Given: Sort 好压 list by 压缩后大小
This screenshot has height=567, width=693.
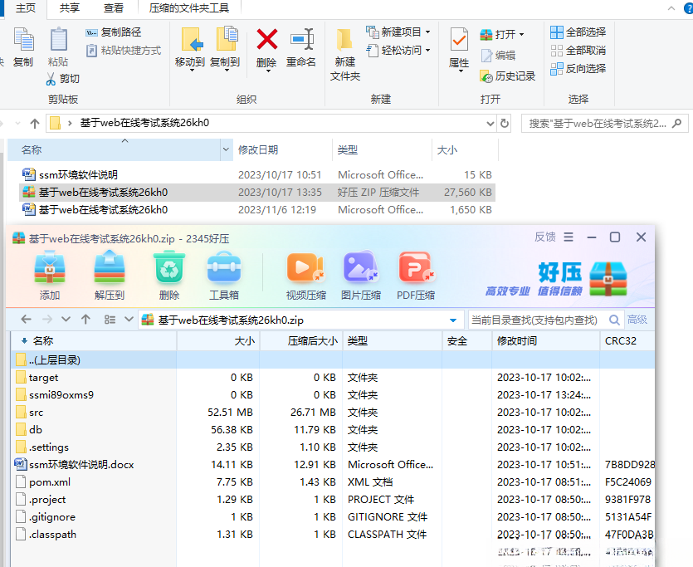Looking at the screenshot, I should coord(301,340).
